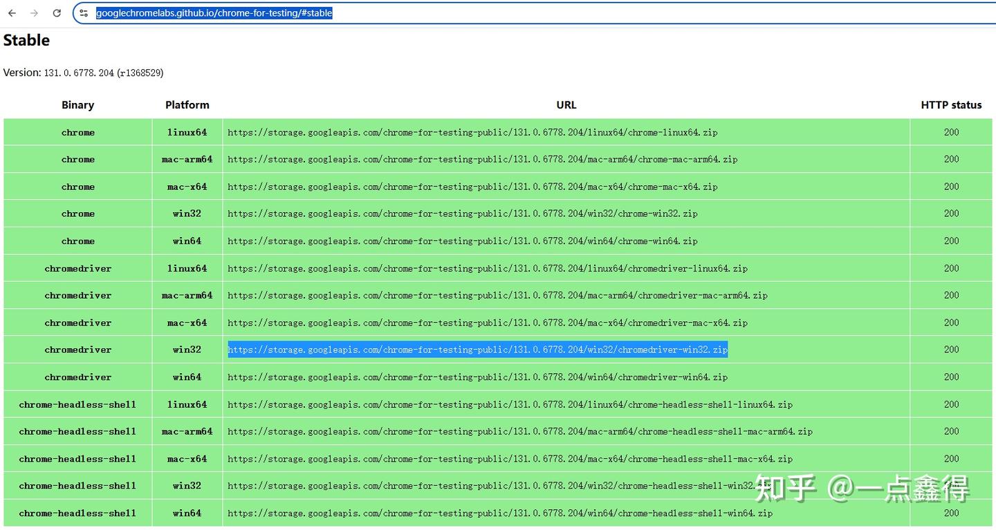Image resolution: width=996 pixels, height=530 pixels.
Task: Open the site information icon in address bar
Action: 84,13
